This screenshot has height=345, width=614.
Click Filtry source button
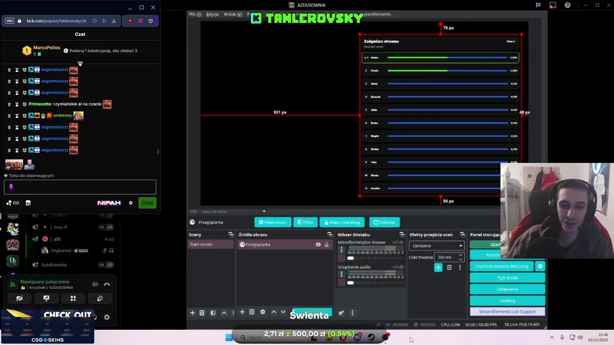click(x=305, y=222)
